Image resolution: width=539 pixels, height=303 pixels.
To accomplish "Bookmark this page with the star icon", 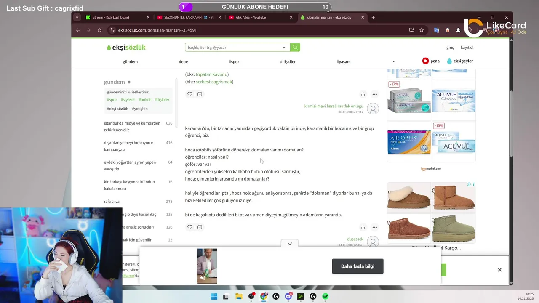I will point(422,30).
